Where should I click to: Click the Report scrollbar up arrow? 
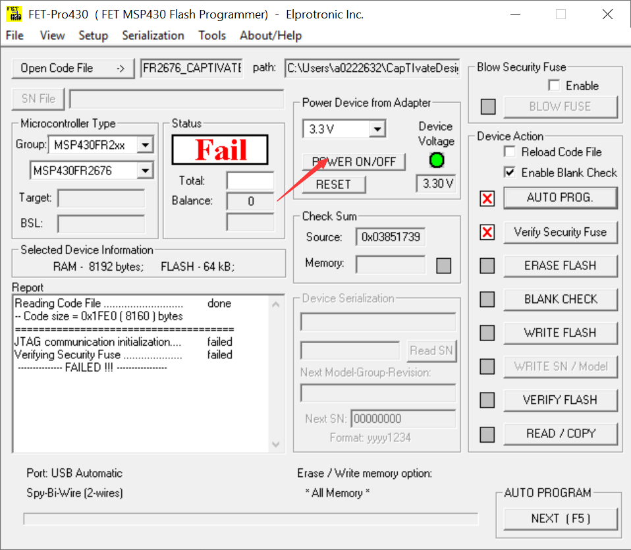click(x=276, y=304)
